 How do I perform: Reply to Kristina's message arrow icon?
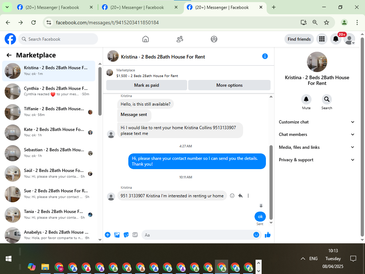[241, 196]
